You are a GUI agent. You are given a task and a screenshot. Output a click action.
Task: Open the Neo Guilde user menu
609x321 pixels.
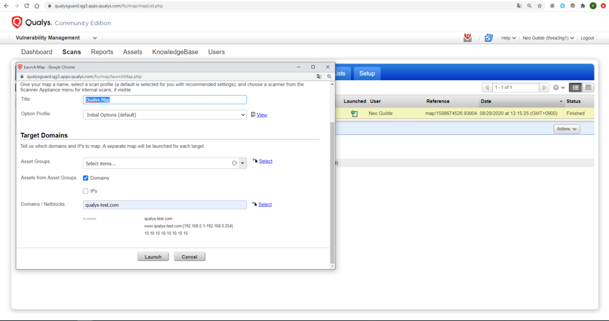pos(548,38)
